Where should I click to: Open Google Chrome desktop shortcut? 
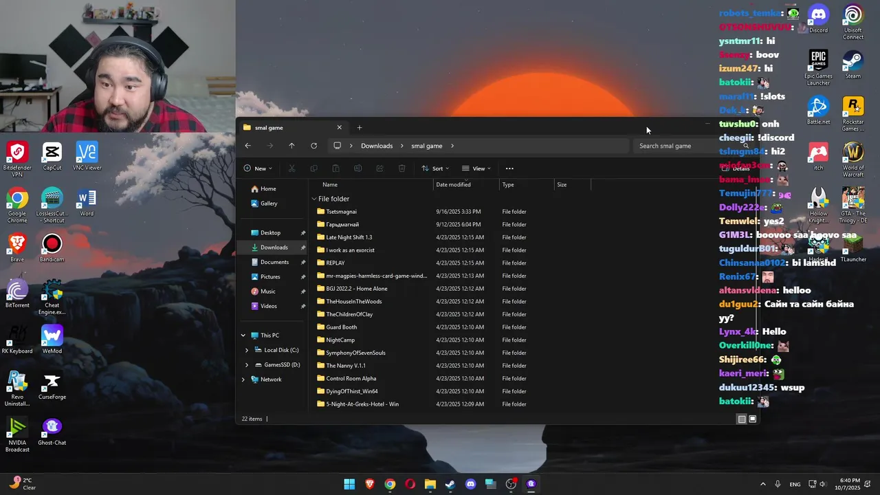coord(17,205)
